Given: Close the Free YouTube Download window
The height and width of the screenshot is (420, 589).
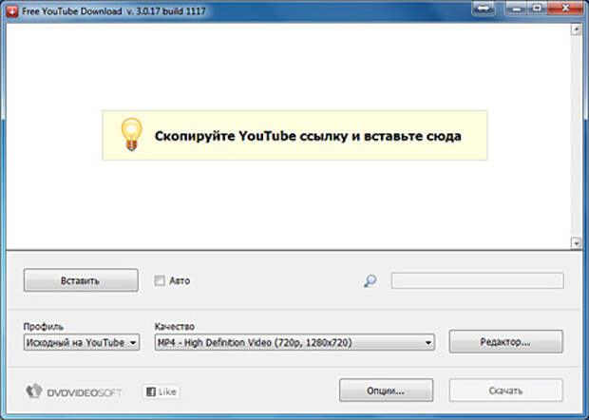Looking at the screenshot, I should pos(565,9).
